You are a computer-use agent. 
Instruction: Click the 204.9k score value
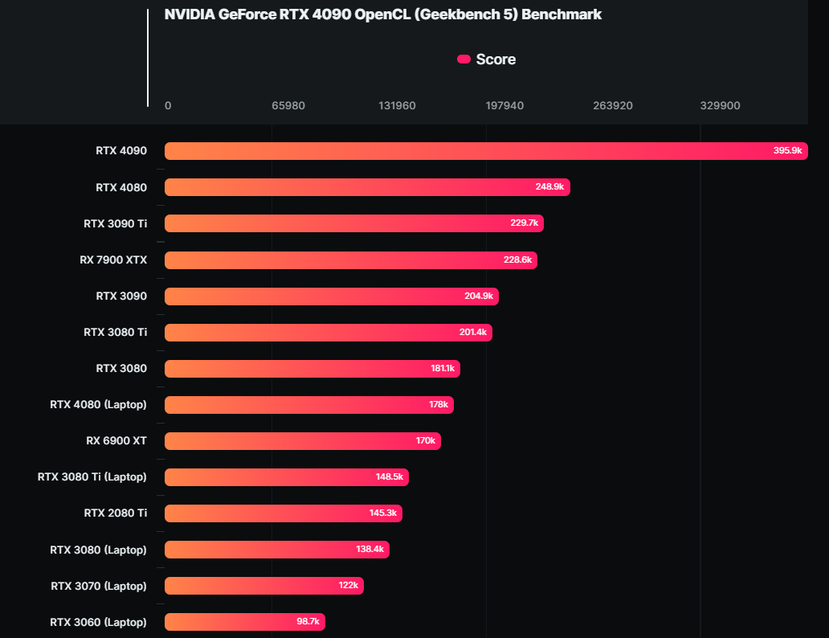click(479, 297)
